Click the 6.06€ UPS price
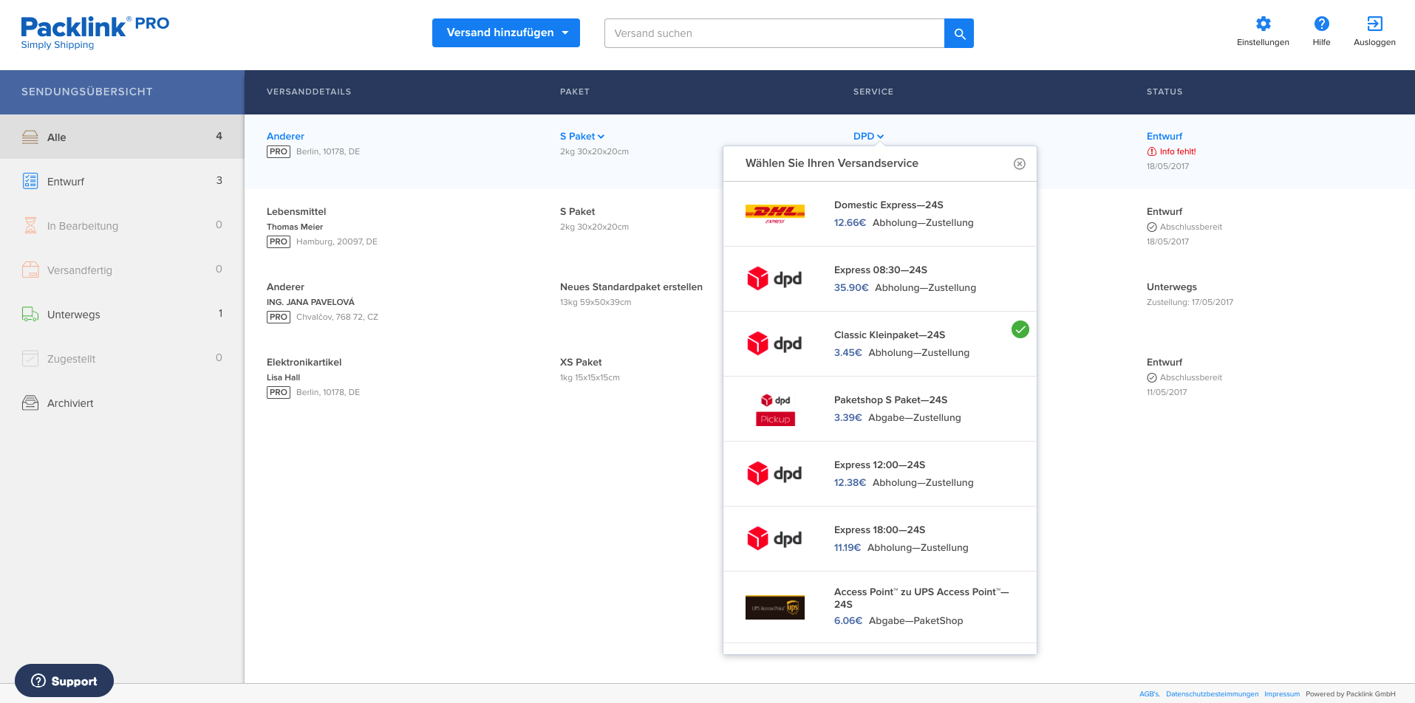This screenshot has width=1415, height=703. pyautogui.click(x=848, y=620)
